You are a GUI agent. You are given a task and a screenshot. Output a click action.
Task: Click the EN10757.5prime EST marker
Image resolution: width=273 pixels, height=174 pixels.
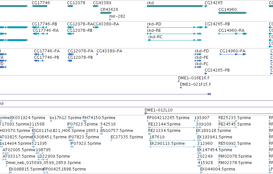[102, 134]
